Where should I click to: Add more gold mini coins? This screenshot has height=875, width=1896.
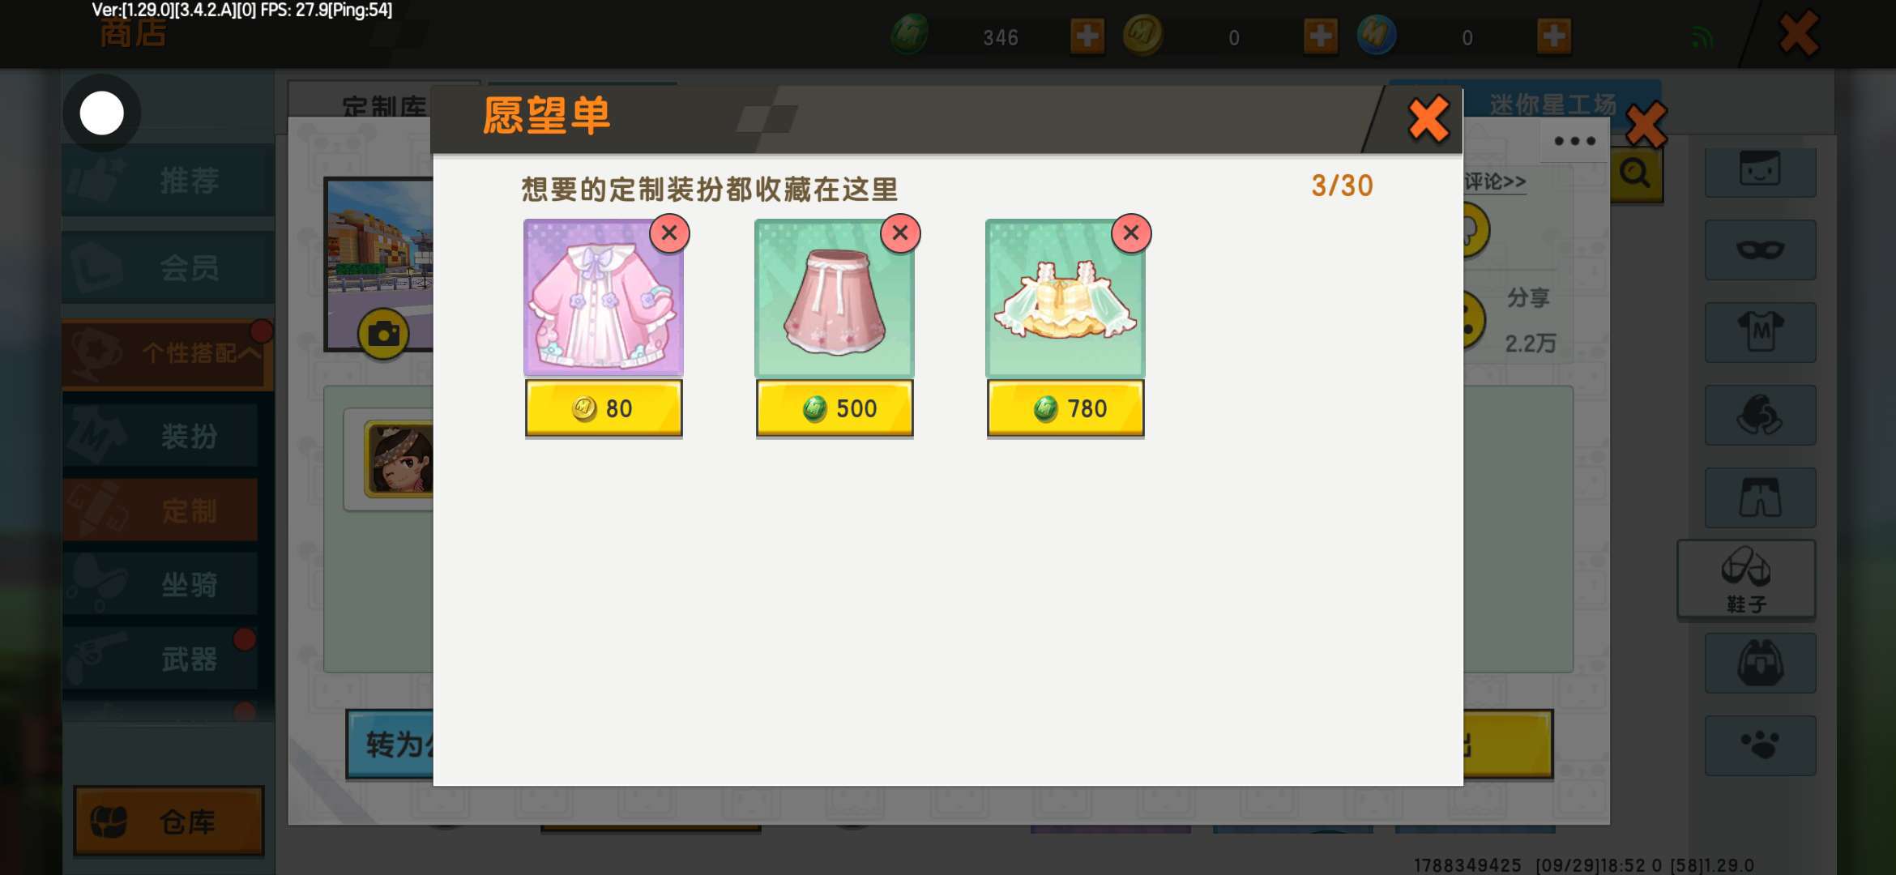click(x=1321, y=36)
